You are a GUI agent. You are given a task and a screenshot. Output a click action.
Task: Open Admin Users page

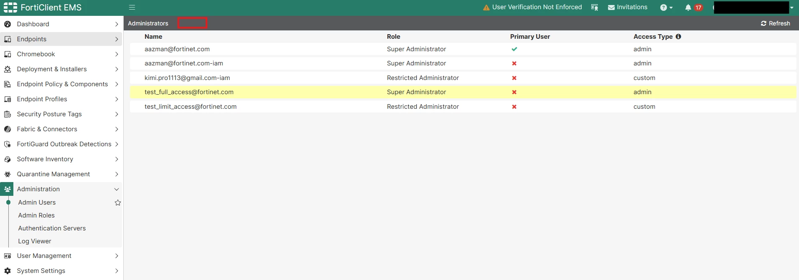[x=37, y=202]
